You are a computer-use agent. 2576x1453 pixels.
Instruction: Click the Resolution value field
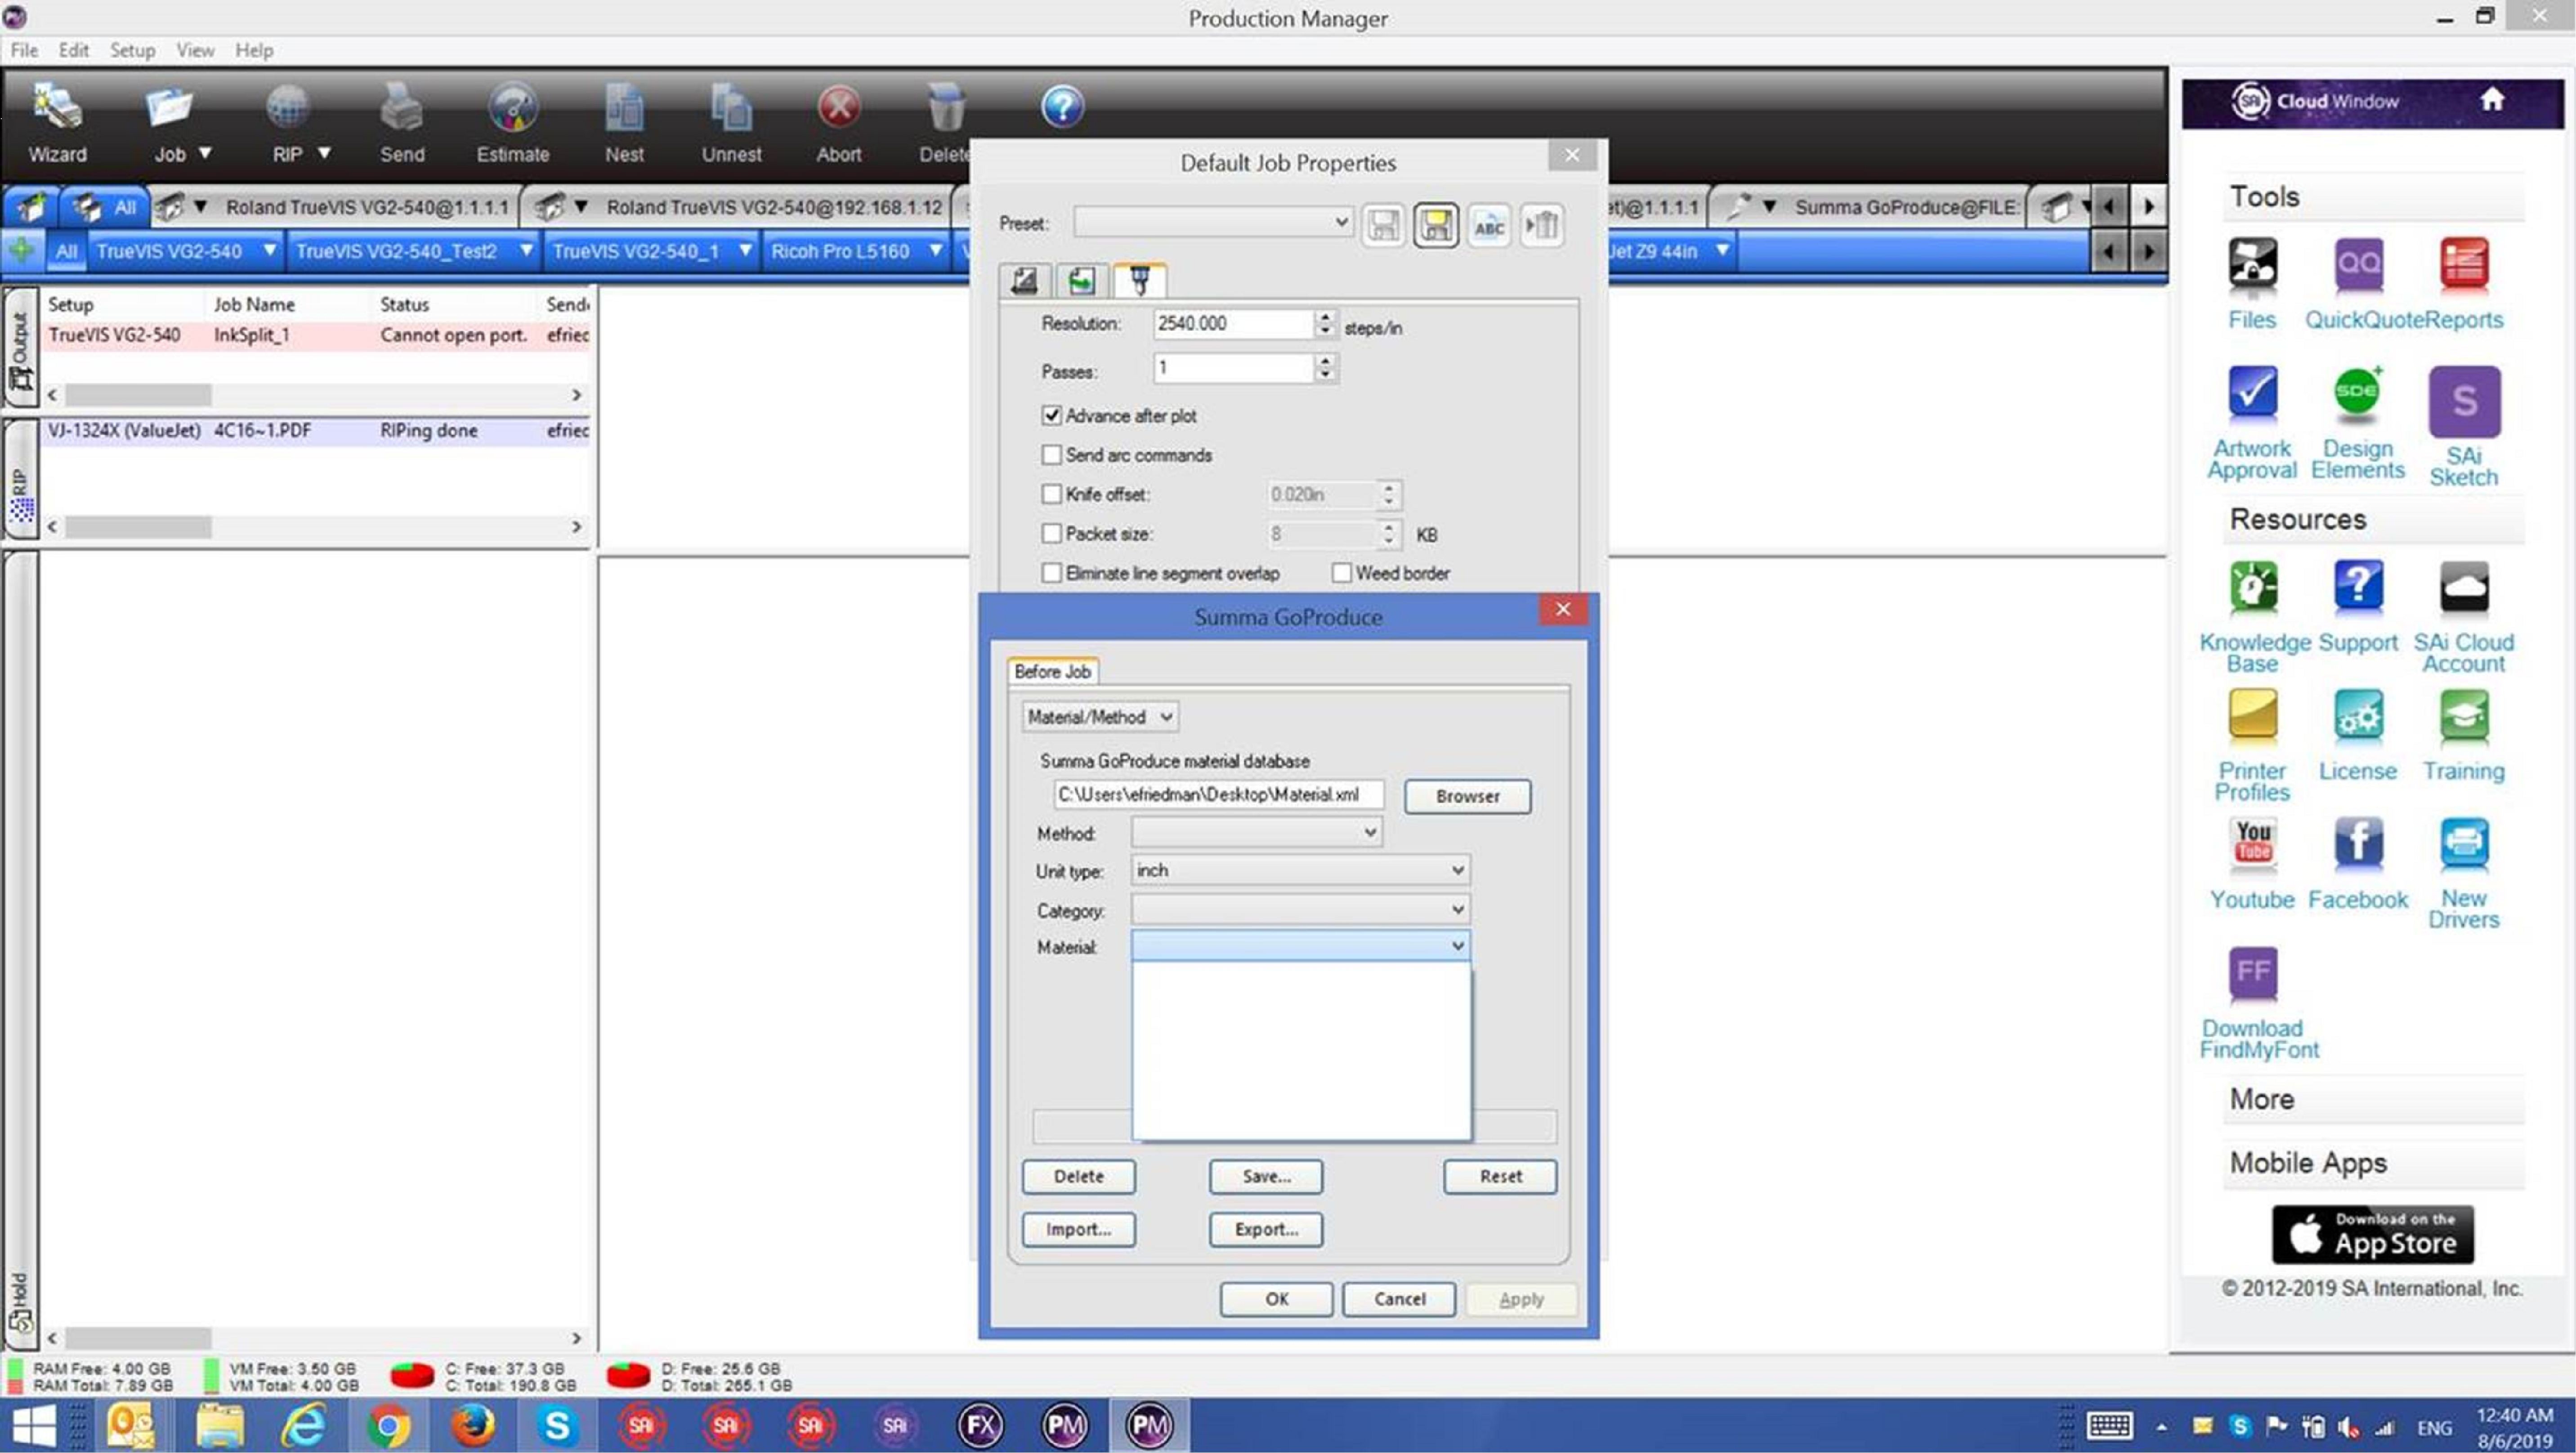coord(1233,324)
